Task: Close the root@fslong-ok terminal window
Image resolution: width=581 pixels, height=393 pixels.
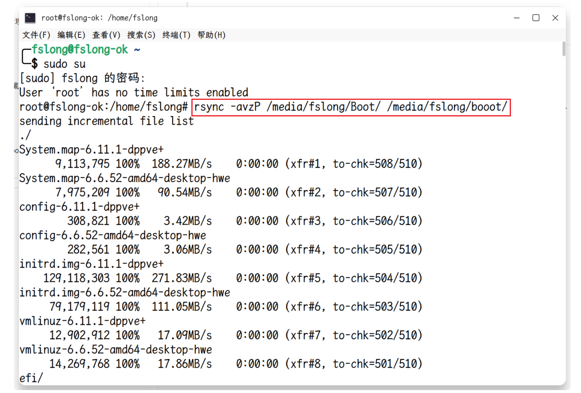Action: (x=555, y=18)
